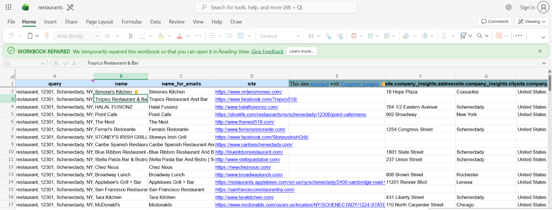552x210 pixels.
Task: Open the app launcher waffle icon
Action: pyautogui.click(x=9, y=7)
